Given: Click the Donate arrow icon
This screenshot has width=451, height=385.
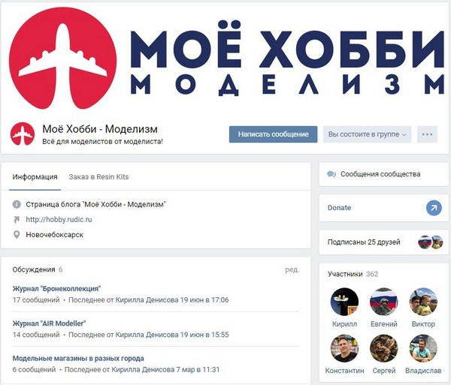Looking at the screenshot, I should [x=434, y=208].
